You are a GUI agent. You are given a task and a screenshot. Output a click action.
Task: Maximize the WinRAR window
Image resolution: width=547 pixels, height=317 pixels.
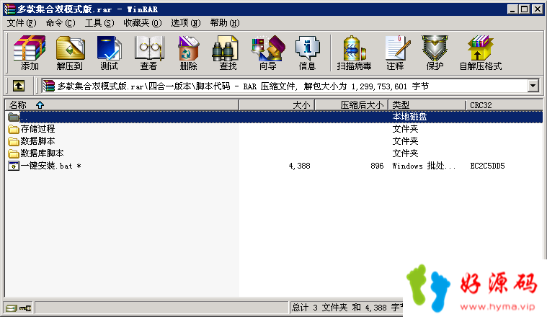point(525,9)
